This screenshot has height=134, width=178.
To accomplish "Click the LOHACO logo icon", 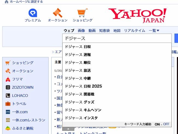I will pyautogui.click(x=8, y=96).
